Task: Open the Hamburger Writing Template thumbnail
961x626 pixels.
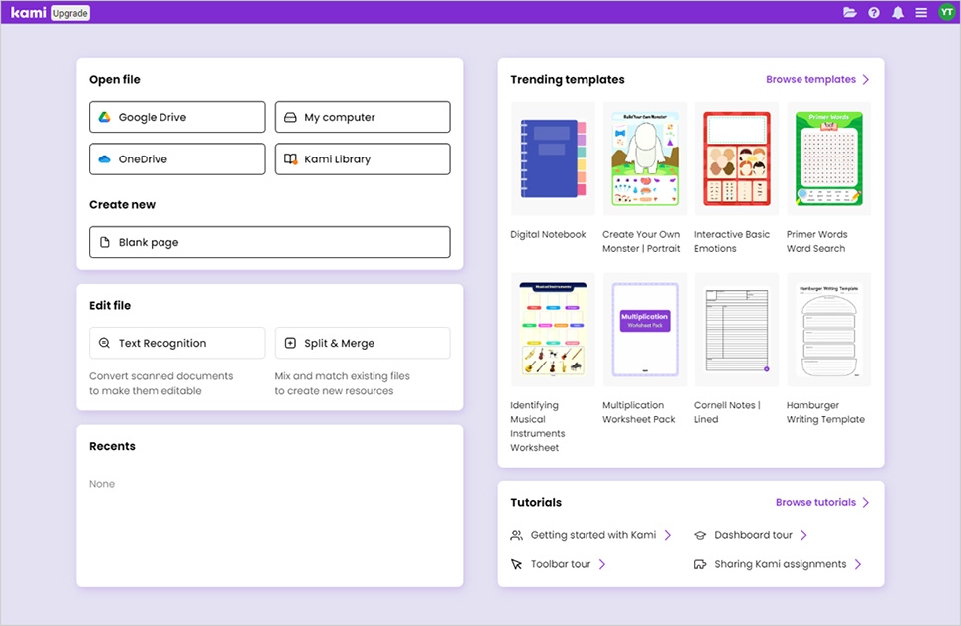Action: (828, 330)
